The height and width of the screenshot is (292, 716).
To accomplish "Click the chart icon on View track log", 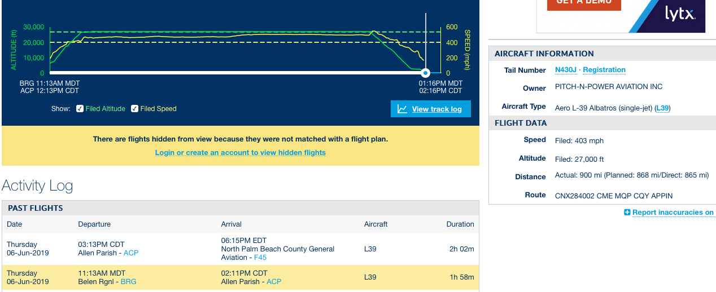I will point(402,109).
